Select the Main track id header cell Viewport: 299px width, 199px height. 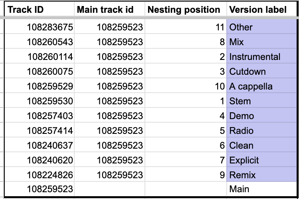[x=109, y=10]
